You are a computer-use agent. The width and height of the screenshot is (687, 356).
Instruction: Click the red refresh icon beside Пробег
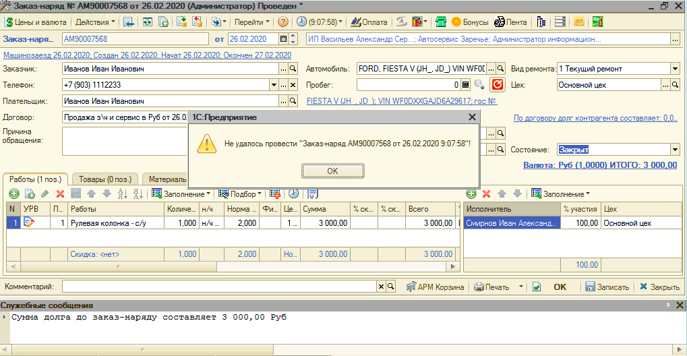(498, 85)
